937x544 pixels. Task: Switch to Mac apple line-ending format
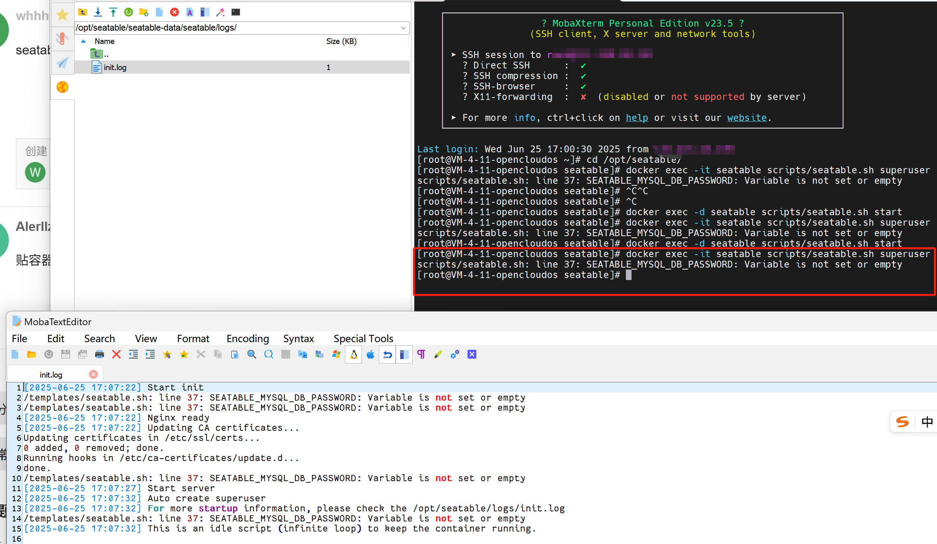pos(370,354)
